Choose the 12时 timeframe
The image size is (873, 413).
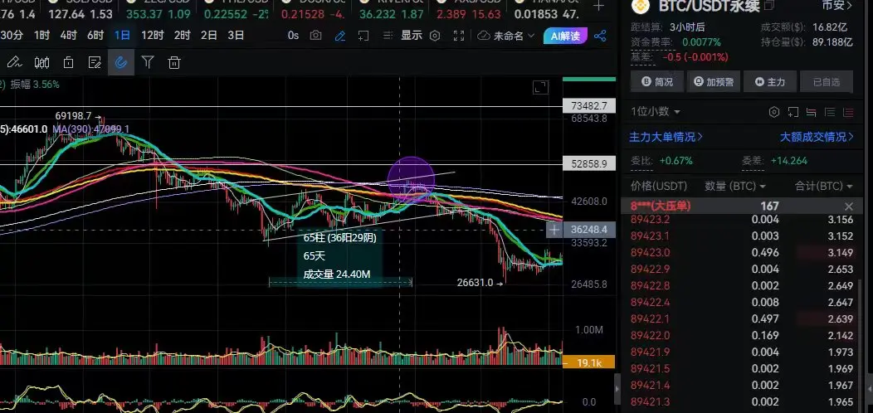pyautogui.click(x=152, y=36)
